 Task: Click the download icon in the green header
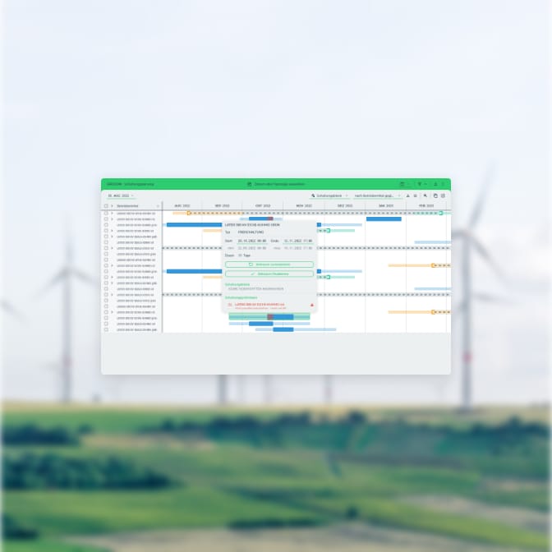click(435, 184)
